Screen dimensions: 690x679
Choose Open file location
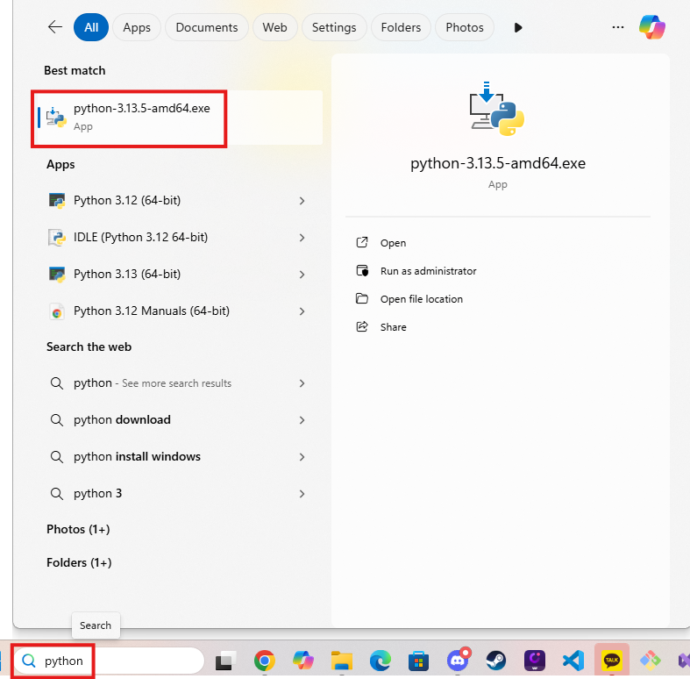click(422, 299)
